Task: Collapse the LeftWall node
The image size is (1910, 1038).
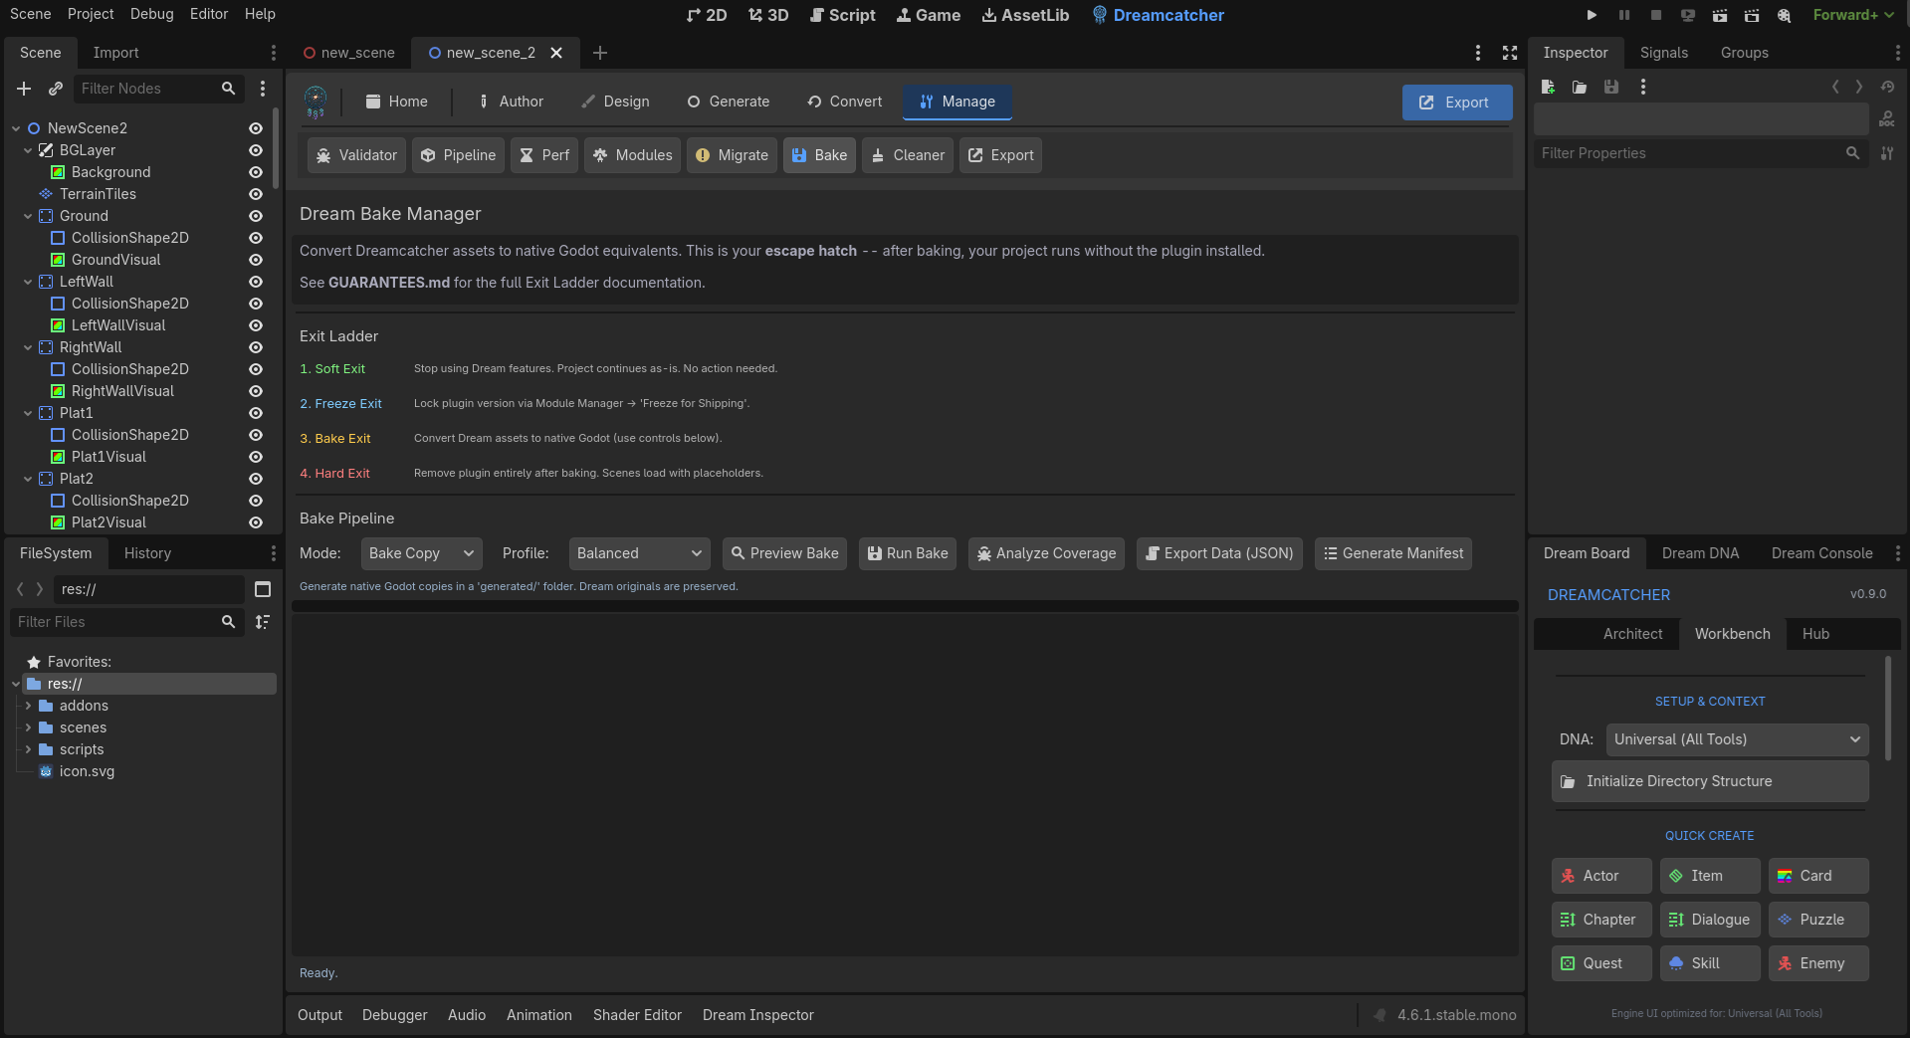Action: 28,282
